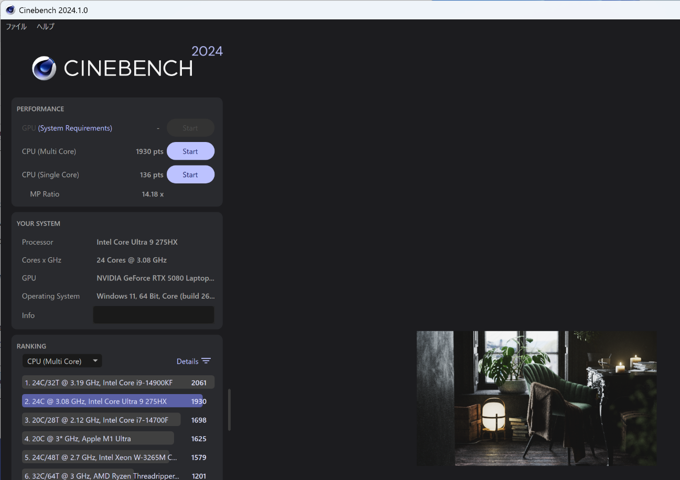Click the Windows 11 operating system value

pos(156,296)
